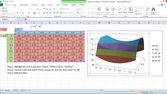Center text horizontally
The height and width of the screenshot is (94, 167).
click(x=47, y=13)
